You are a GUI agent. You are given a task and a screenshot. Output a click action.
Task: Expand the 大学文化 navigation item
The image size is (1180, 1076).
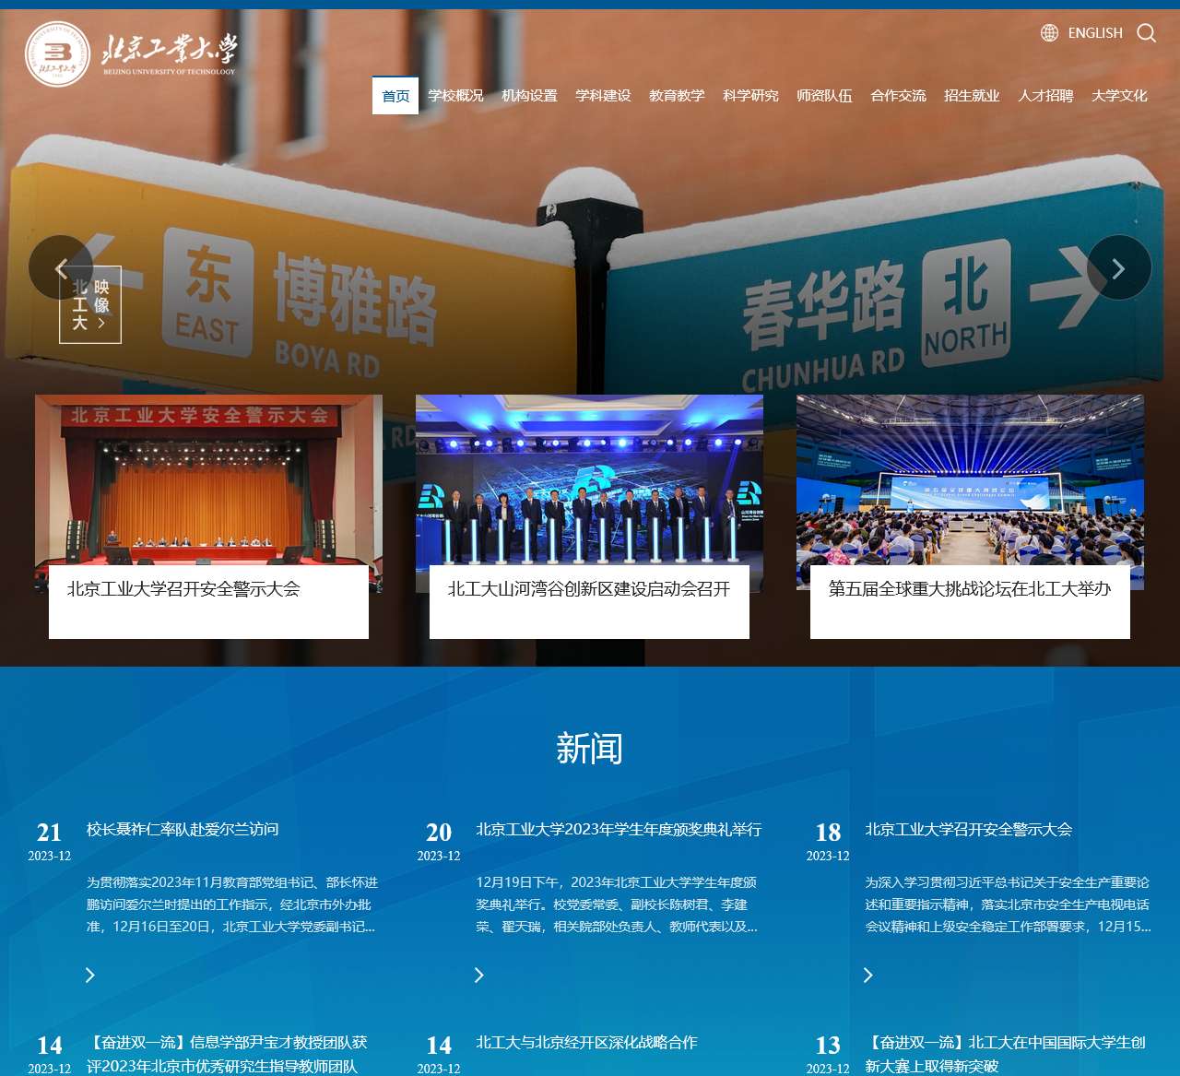point(1119,95)
